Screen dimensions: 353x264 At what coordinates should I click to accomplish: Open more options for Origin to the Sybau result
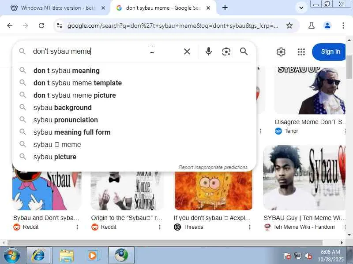pos(160,227)
